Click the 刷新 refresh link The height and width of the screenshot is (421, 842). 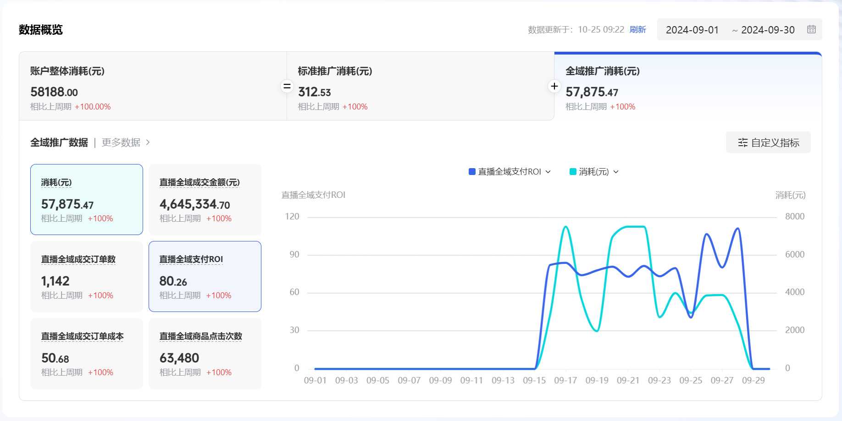point(638,30)
